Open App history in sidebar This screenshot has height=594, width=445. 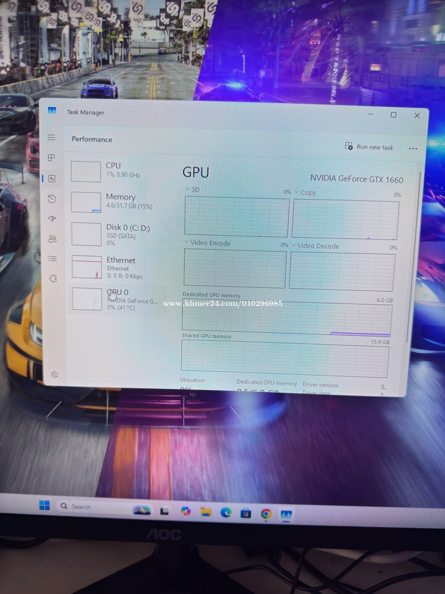tap(52, 199)
